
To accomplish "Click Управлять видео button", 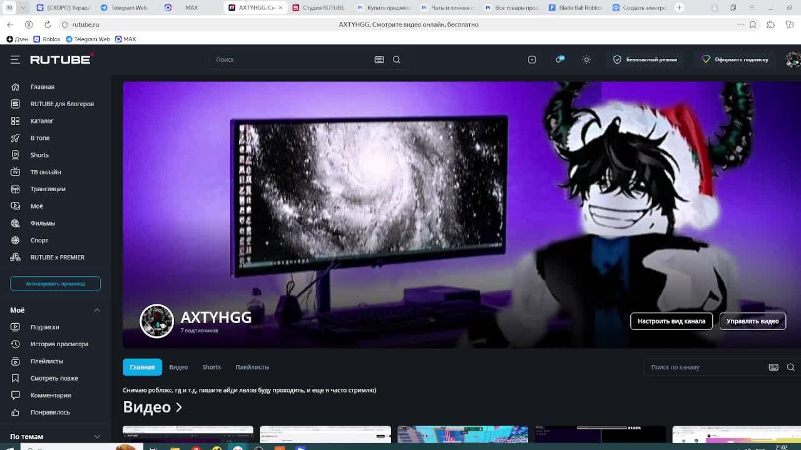I will pyautogui.click(x=753, y=321).
